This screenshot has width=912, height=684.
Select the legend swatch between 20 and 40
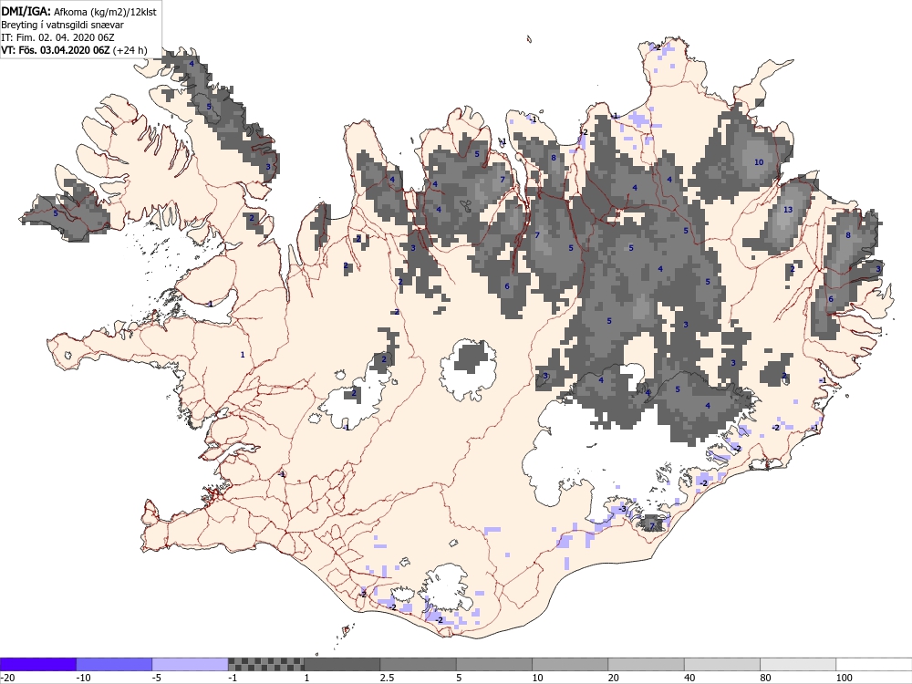647,664
